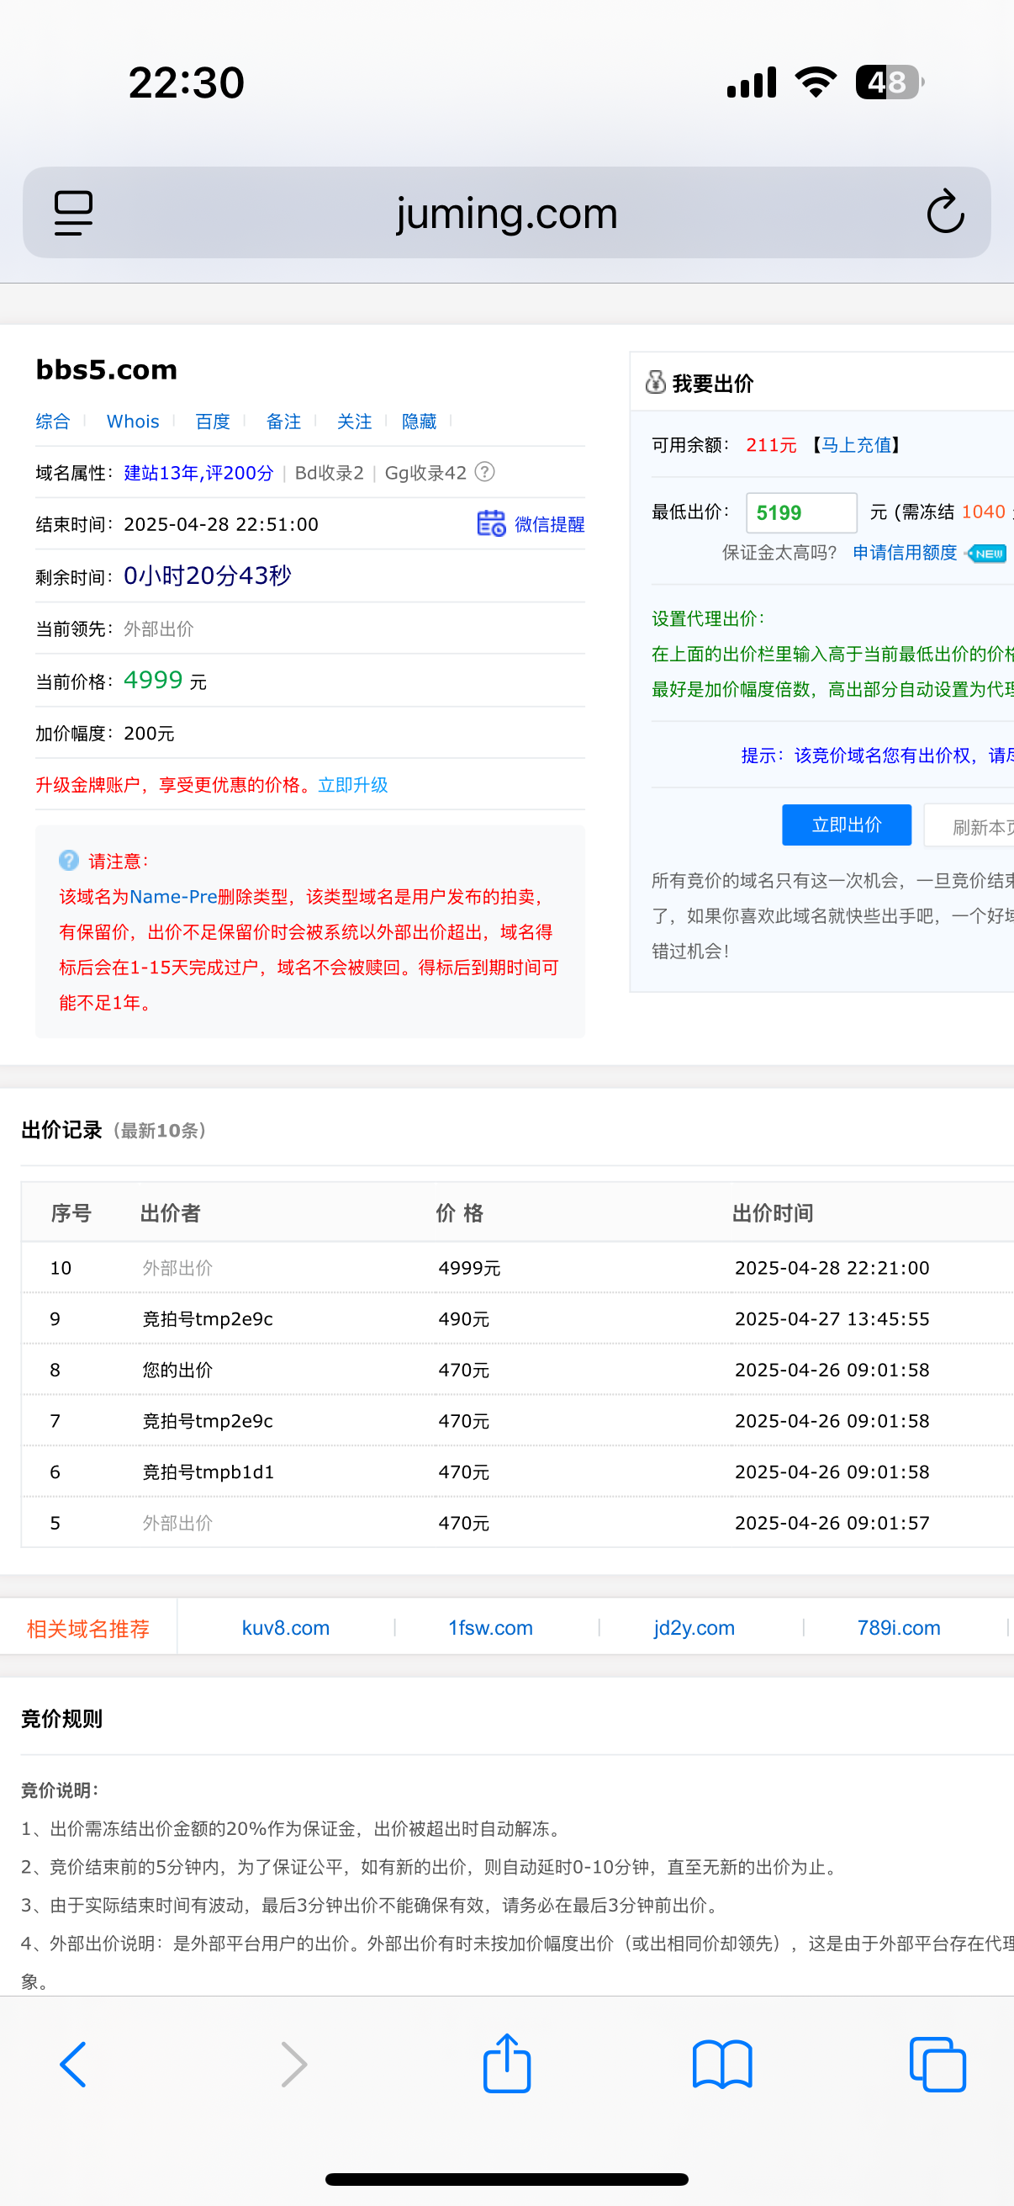Open the Safari share sheet icon
Image resolution: width=1014 pixels, height=2206 pixels.
(506, 2064)
